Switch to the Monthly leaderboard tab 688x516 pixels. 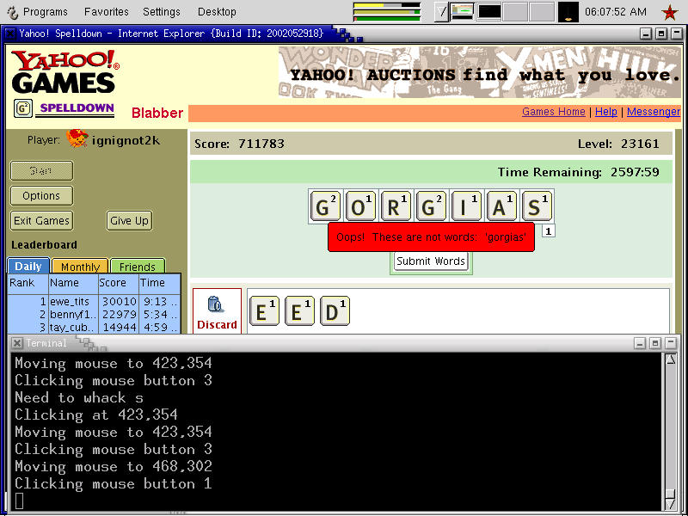80,267
